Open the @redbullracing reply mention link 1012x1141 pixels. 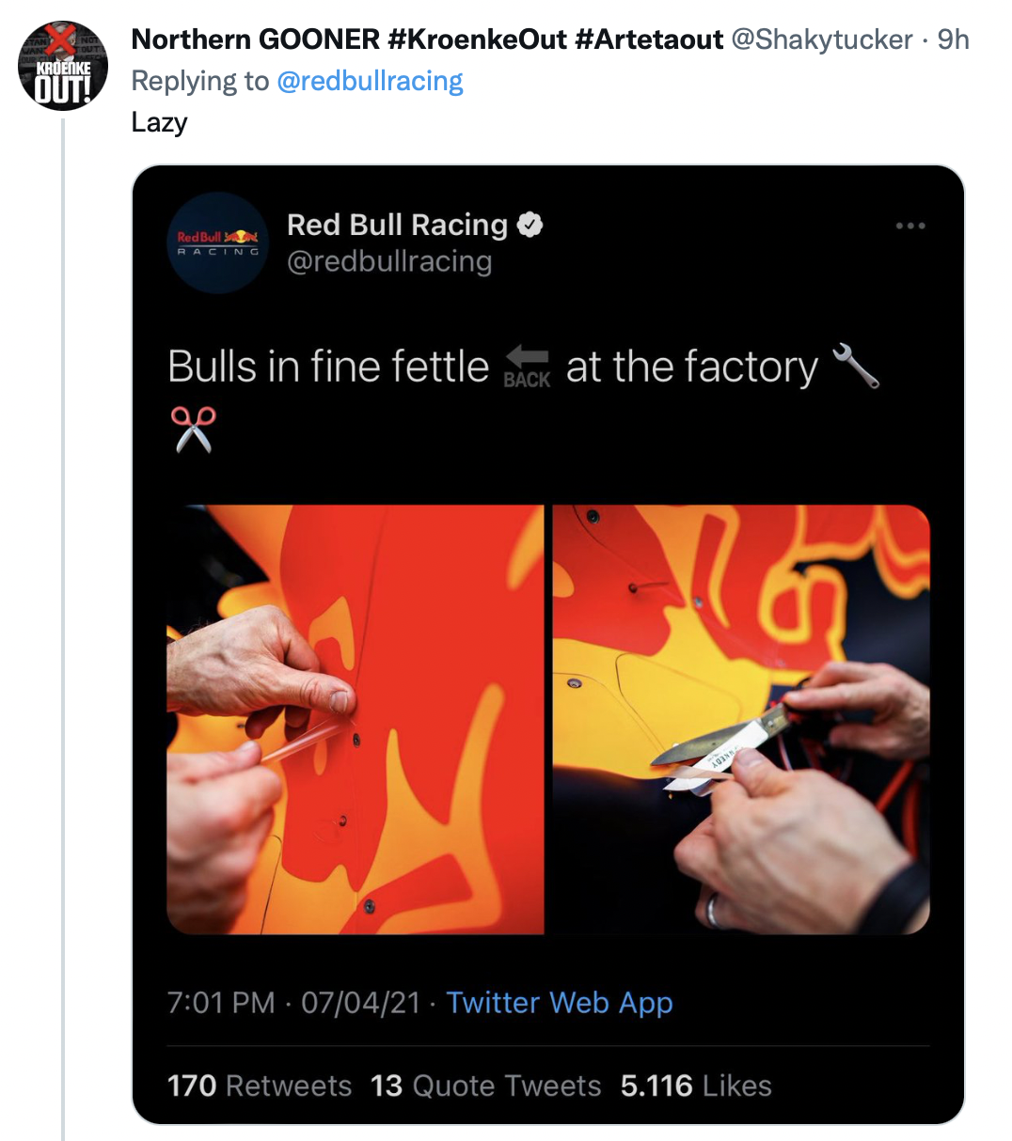(370, 81)
